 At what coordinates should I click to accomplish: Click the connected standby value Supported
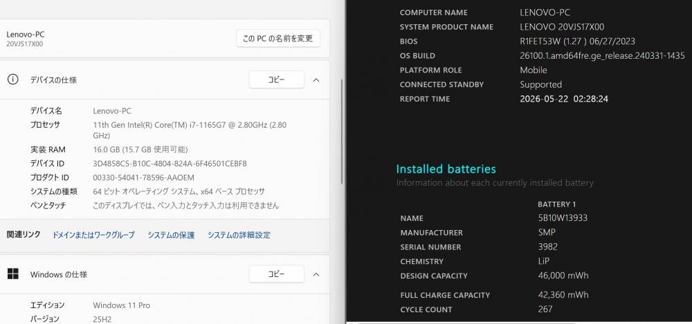pyautogui.click(x=540, y=85)
